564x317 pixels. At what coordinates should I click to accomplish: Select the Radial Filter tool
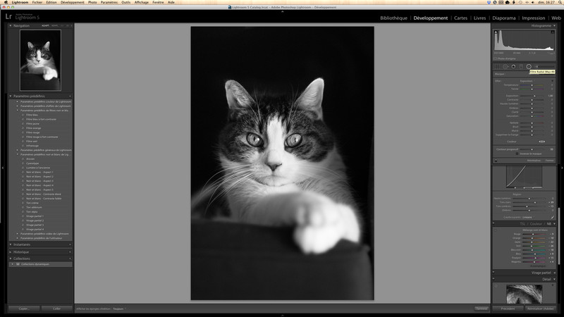529,66
